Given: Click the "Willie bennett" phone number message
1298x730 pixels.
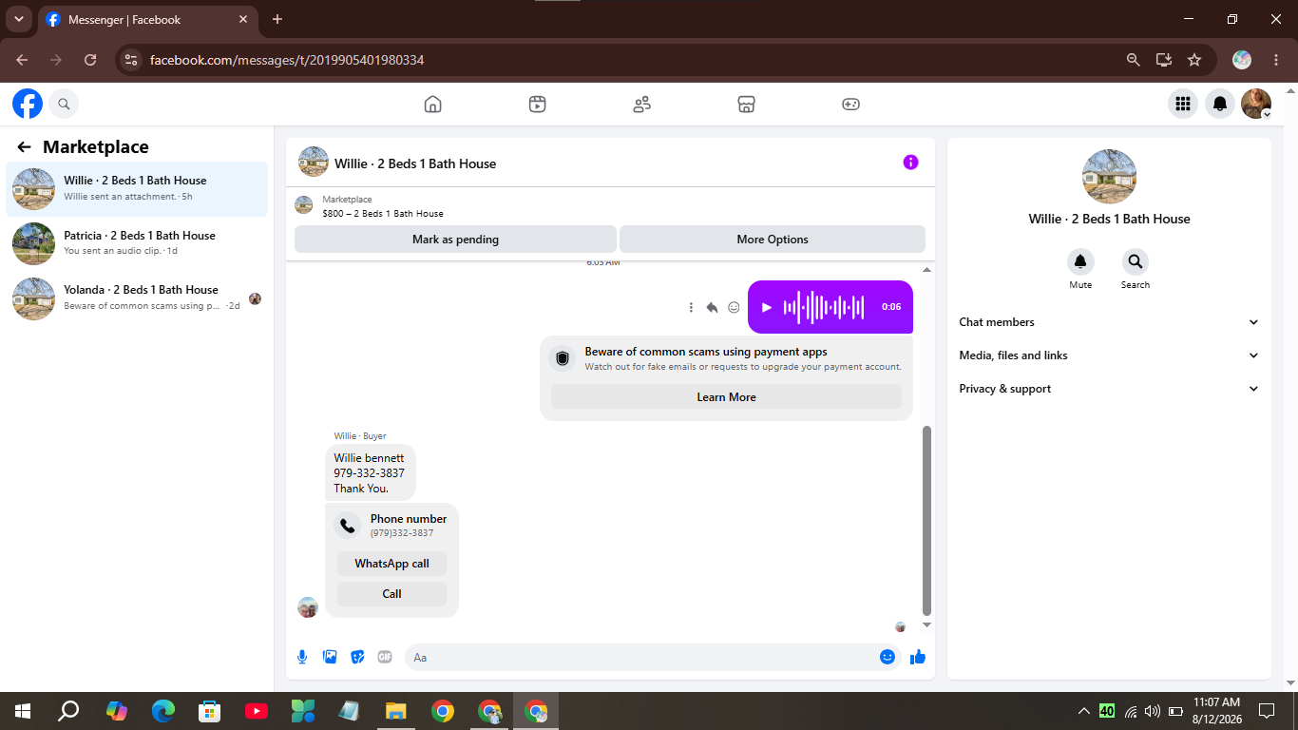Looking at the screenshot, I should [370, 472].
